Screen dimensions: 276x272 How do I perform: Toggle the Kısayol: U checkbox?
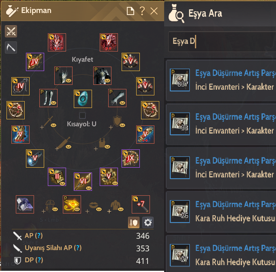82,115
